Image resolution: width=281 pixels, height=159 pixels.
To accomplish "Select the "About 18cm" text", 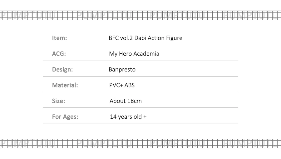I will pos(126,101).
